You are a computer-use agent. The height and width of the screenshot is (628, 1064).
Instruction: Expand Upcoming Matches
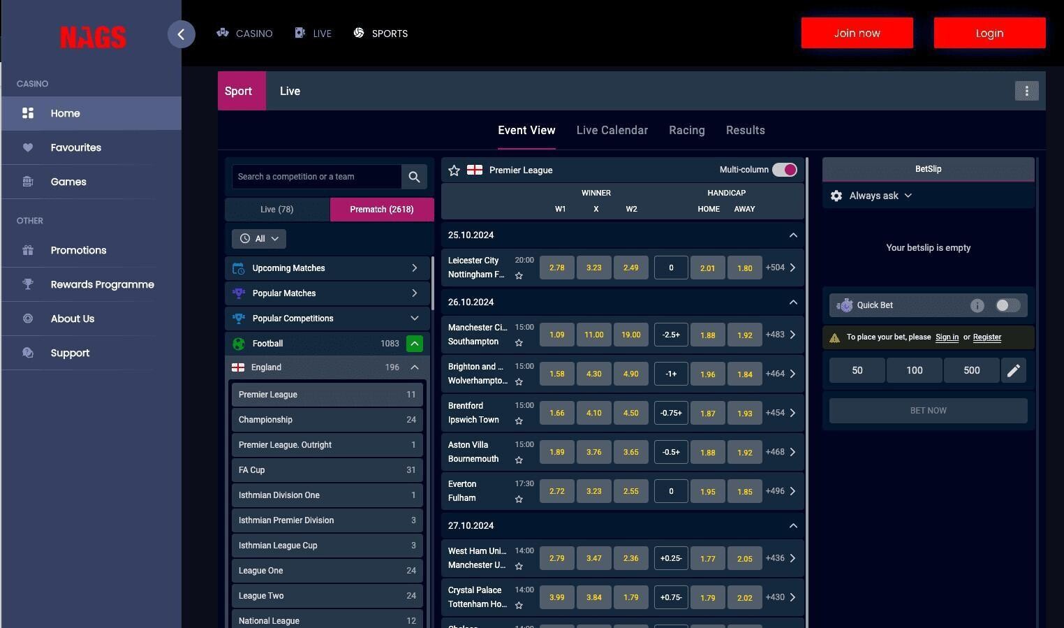click(328, 268)
